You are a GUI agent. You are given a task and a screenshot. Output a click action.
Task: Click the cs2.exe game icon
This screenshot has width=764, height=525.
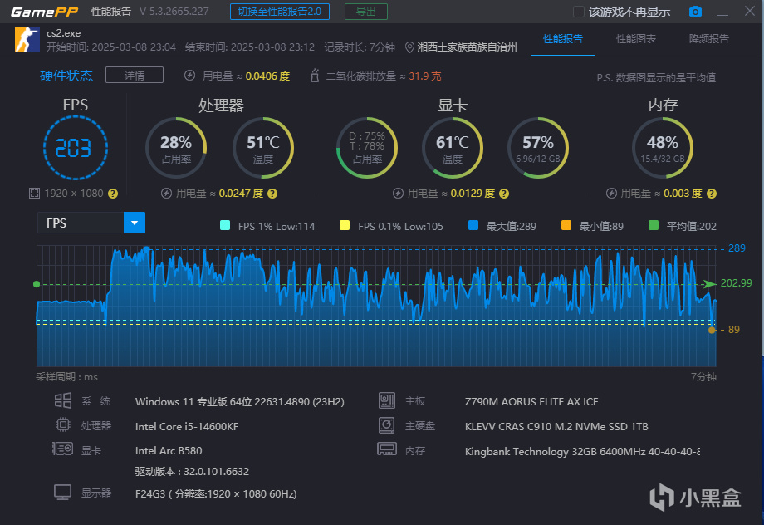click(27, 40)
